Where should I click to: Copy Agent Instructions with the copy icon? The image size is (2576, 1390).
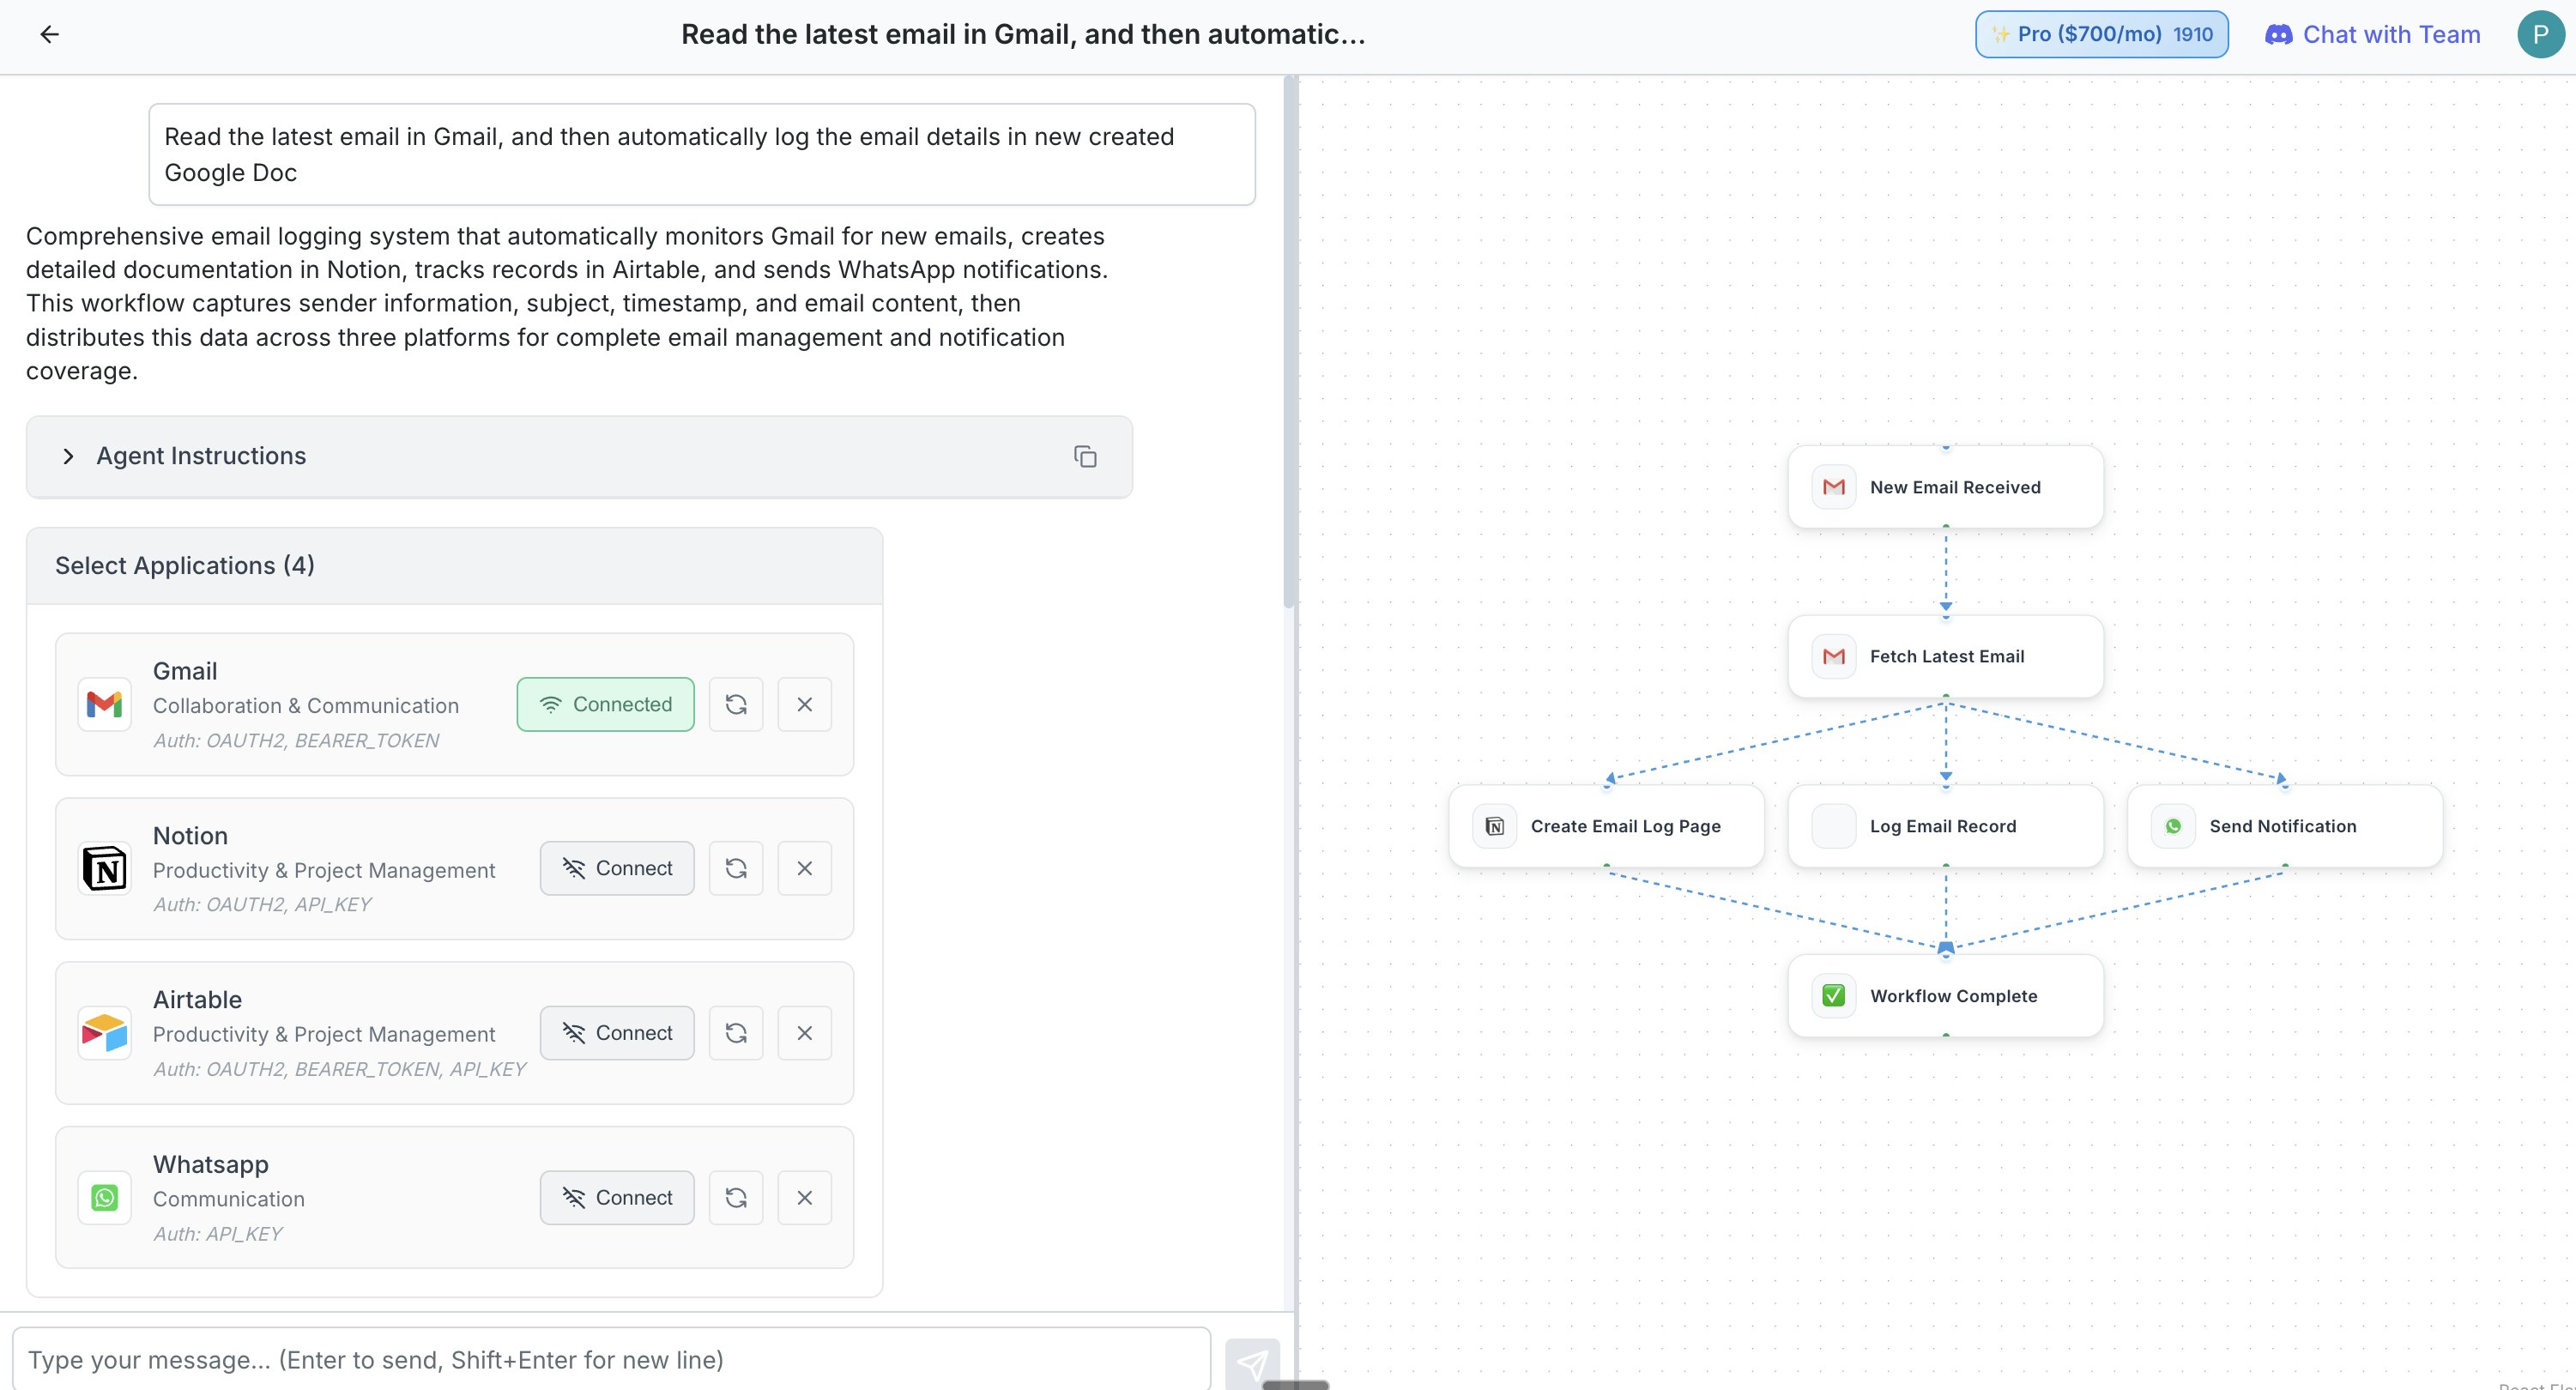(x=1085, y=456)
